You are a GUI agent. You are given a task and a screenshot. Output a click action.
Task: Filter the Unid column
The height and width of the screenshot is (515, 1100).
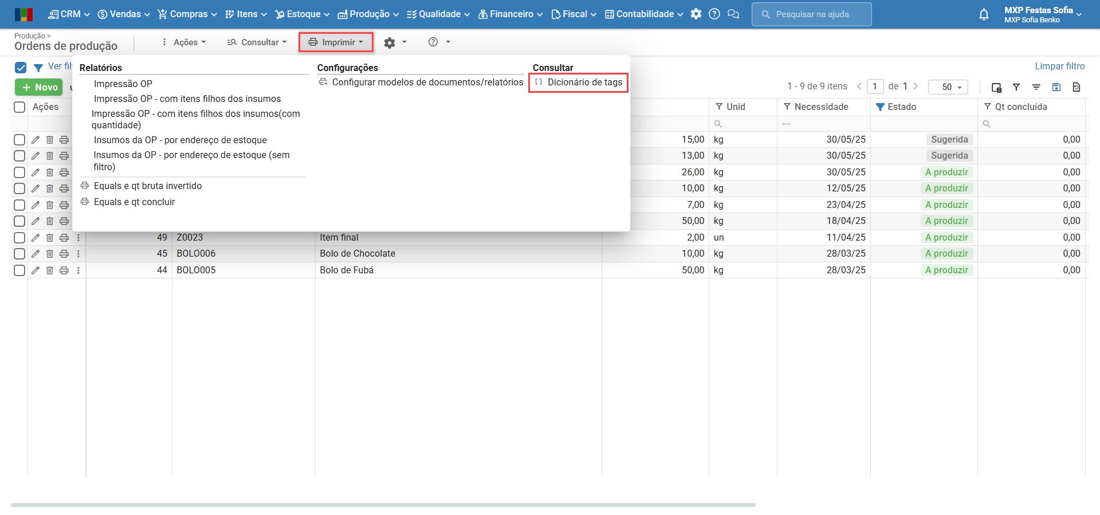pyautogui.click(x=719, y=107)
